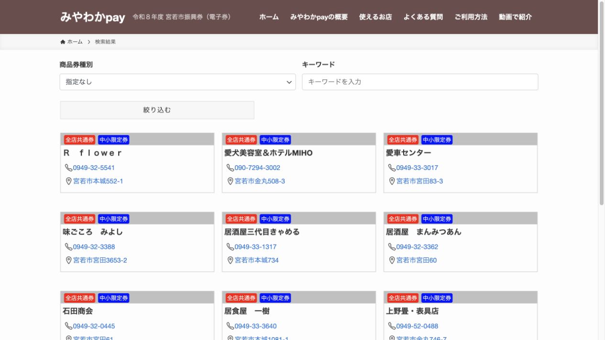Click 検索結果 breadcrumb text

(105, 42)
